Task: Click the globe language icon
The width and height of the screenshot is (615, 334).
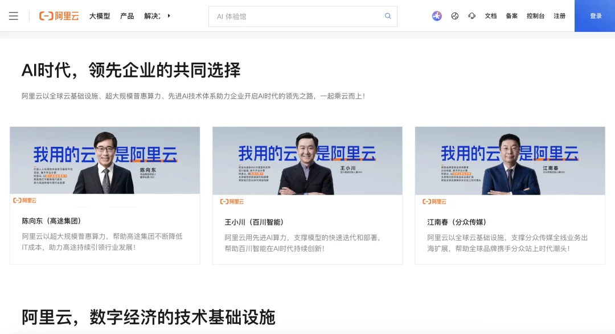Action: 454,16
